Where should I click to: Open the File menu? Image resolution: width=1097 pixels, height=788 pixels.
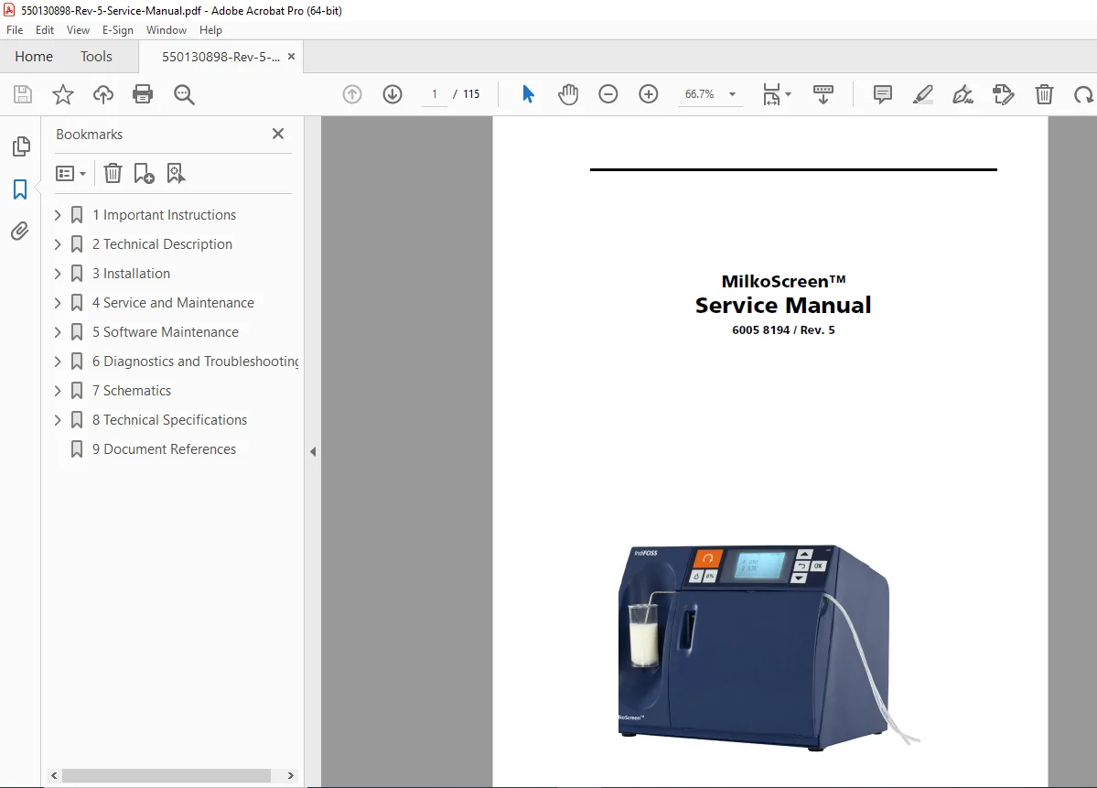[x=15, y=30]
